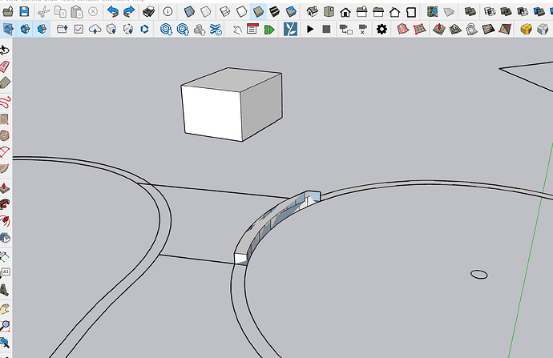Click the Sandbox Drape tool

pyautogui.click(x=471, y=29)
